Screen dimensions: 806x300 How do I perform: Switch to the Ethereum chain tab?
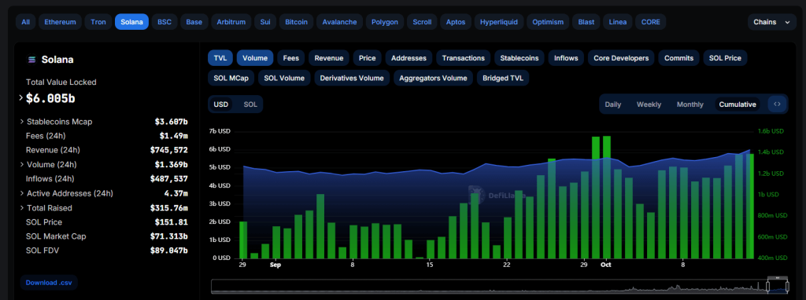(x=60, y=22)
